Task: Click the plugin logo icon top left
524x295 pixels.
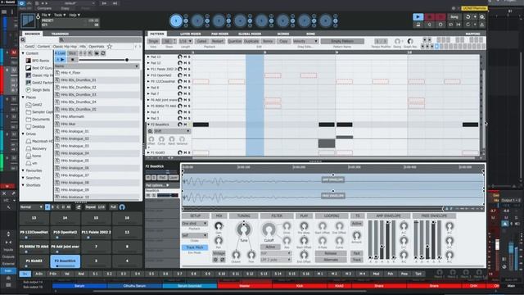Action: click(28, 20)
